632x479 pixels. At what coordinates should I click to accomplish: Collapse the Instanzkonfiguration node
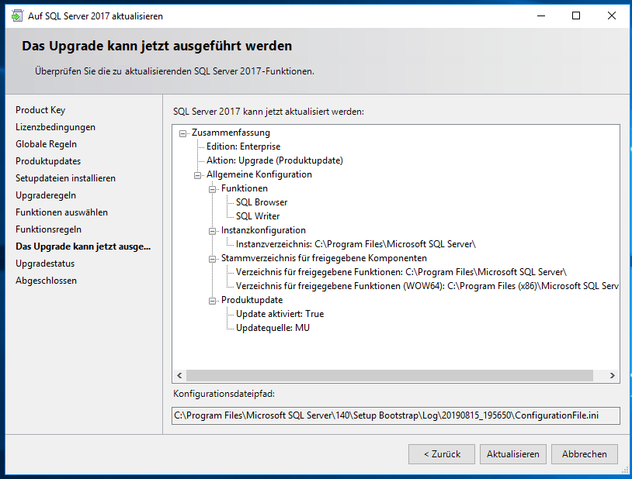(212, 231)
